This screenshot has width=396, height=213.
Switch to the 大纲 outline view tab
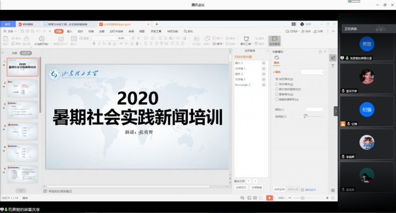coord(14,53)
